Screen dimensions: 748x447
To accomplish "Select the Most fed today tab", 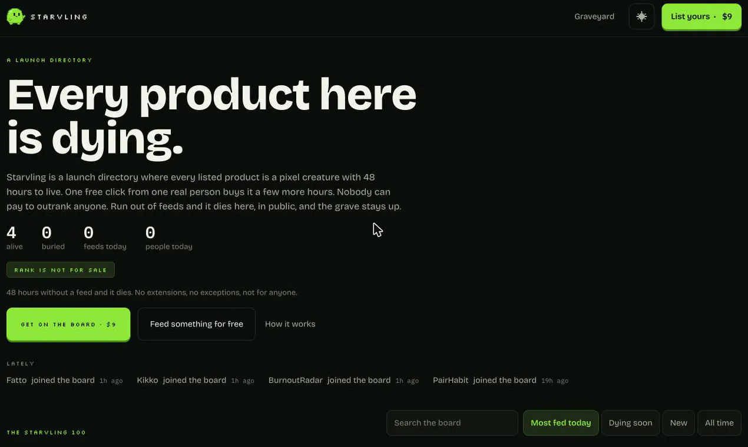I will [561, 423].
